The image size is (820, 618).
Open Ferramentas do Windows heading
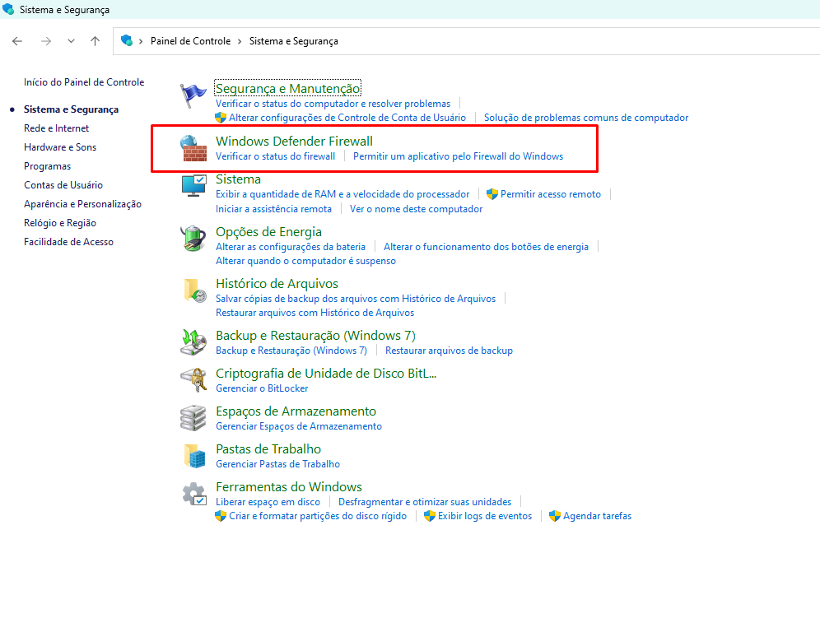(x=289, y=487)
